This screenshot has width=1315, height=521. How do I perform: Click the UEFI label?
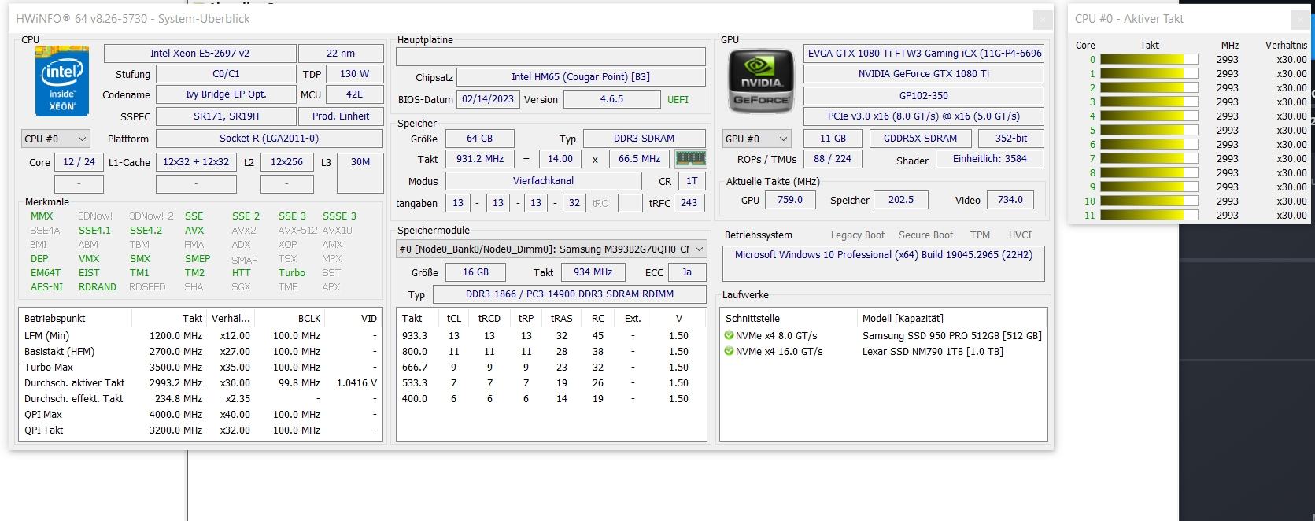pos(678,100)
